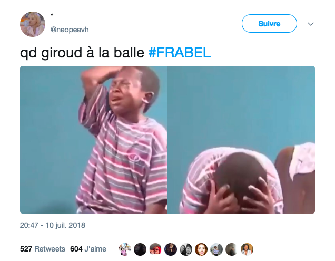View the 604 J'aime likes list
Viewport: 335px width, 261px height.
(88, 249)
